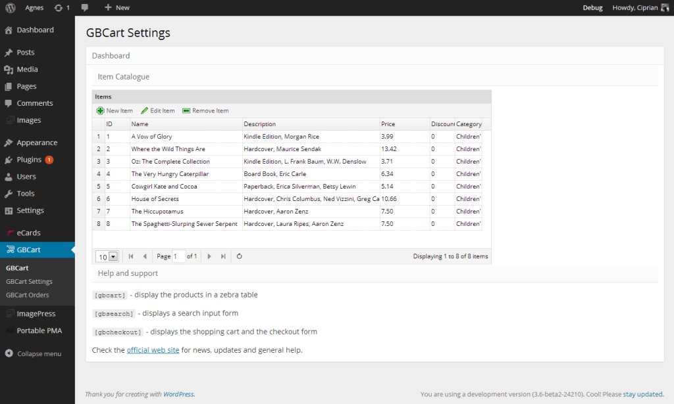The height and width of the screenshot is (404, 674).
Task: Go to the last page of items
Action: (x=223, y=256)
